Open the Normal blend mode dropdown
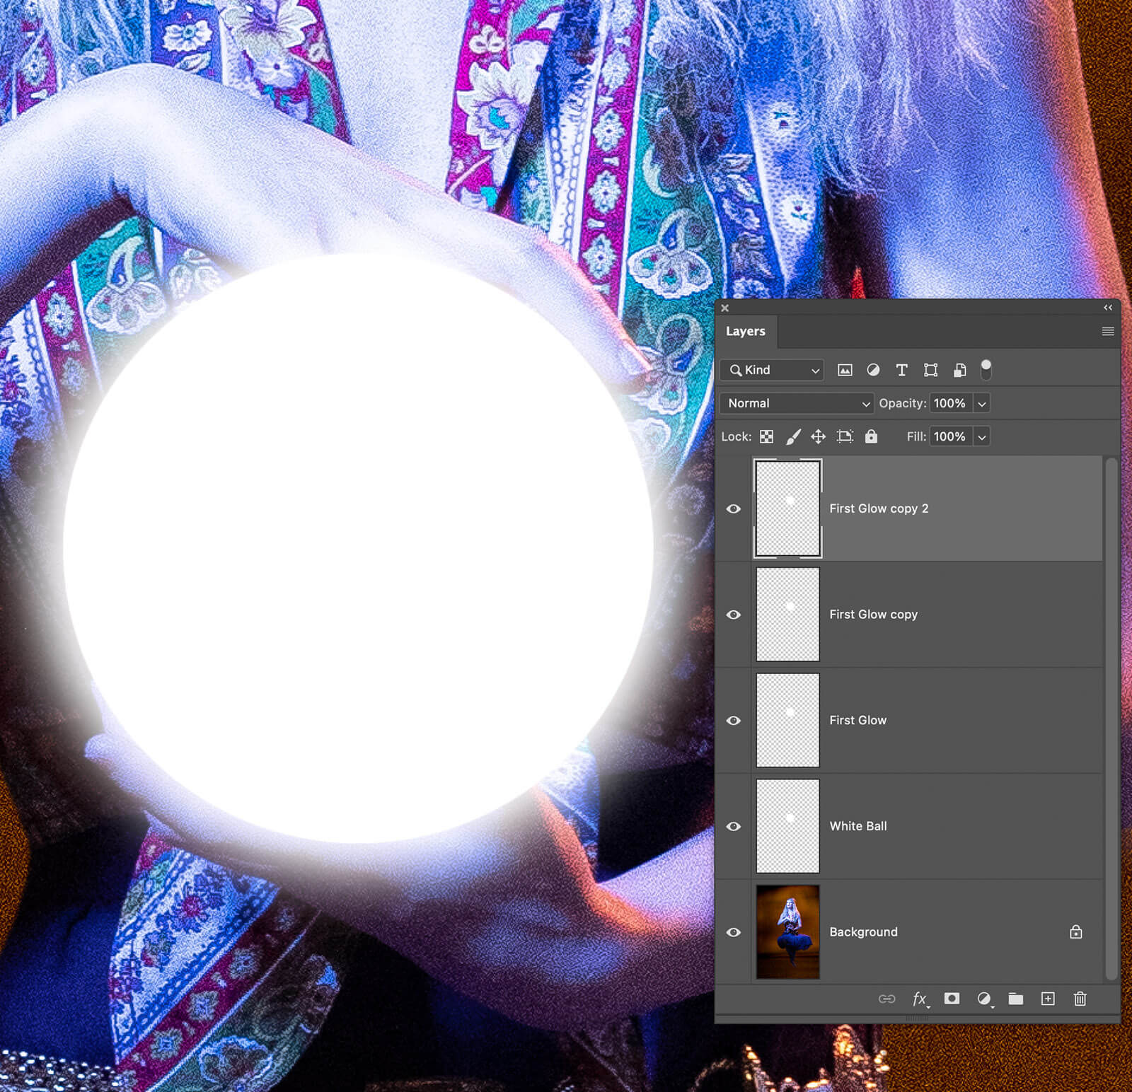1132x1092 pixels. pyautogui.click(x=797, y=403)
